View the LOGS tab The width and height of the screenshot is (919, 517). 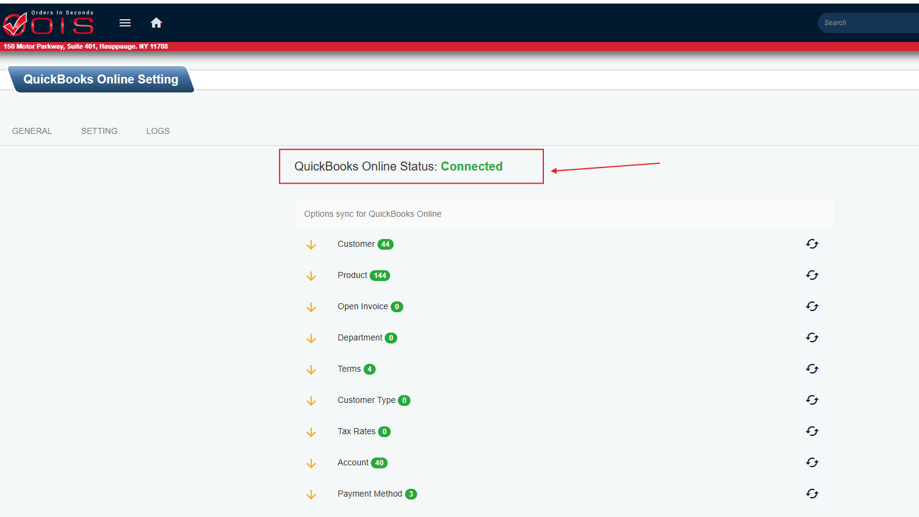pyautogui.click(x=158, y=131)
